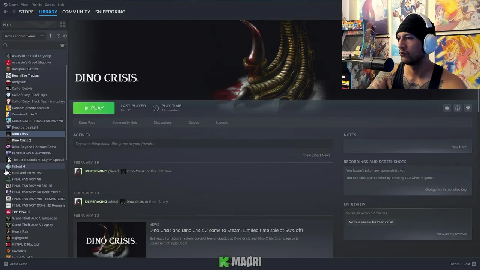This screenshot has height=270, width=480.
Task: Open the Guides link
Action: (193, 123)
